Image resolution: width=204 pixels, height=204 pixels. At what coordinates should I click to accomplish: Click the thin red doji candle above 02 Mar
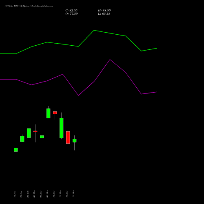35,131
